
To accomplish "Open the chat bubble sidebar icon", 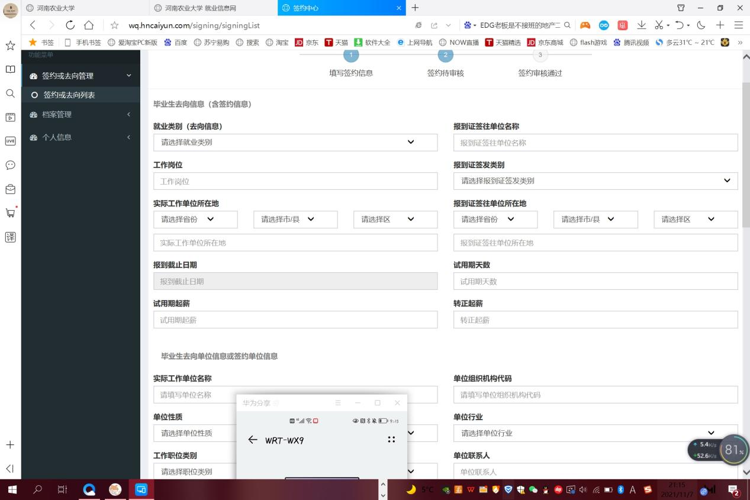I will (10, 165).
